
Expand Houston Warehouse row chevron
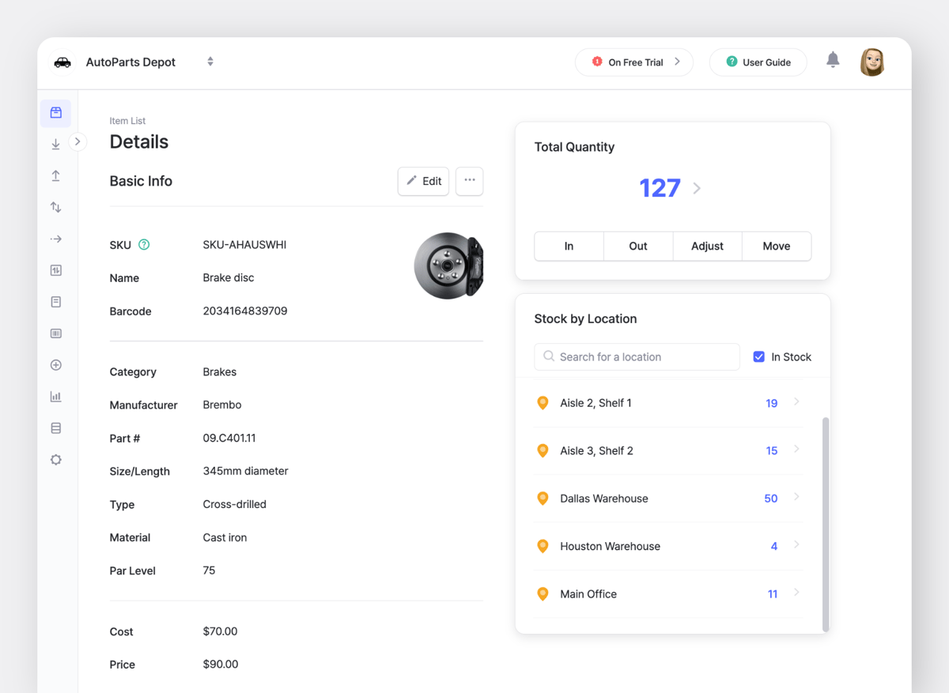coord(796,545)
